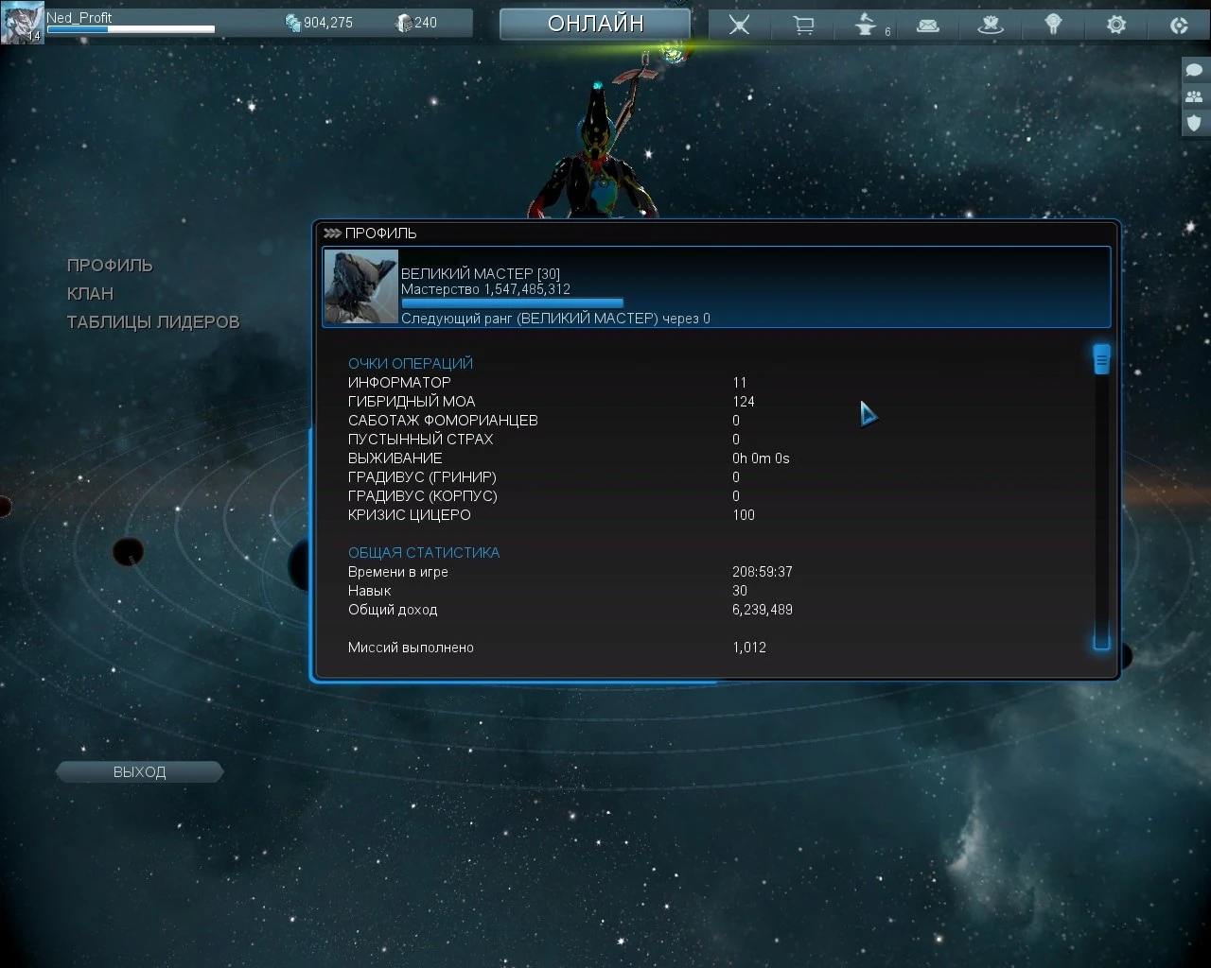
Task: Select КЛАН in the left menu
Action: point(90,294)
